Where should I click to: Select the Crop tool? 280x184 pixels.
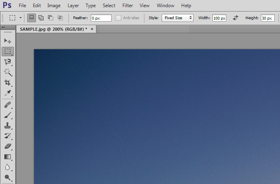pyautogui.click(x=8, y=82)
